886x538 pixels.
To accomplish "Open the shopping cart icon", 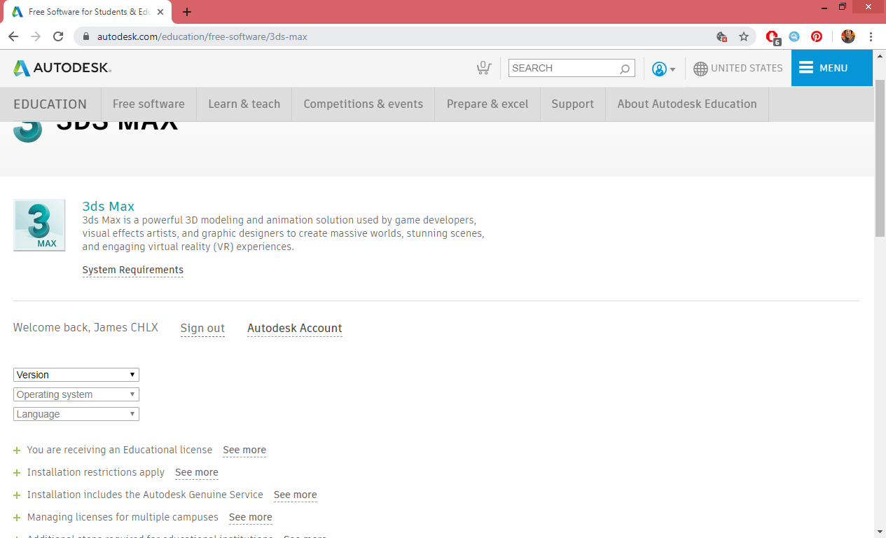I will tap(483, 68).
